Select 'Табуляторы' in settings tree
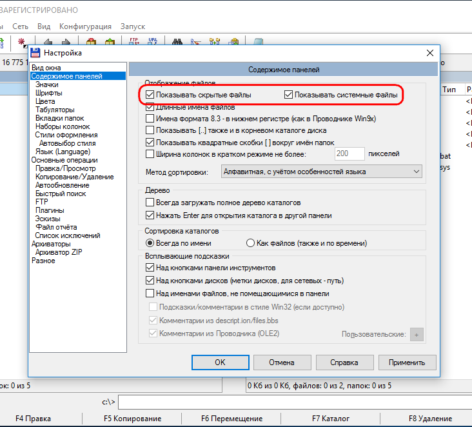This screenshot has width=472, height=427. tap(55, 110)
